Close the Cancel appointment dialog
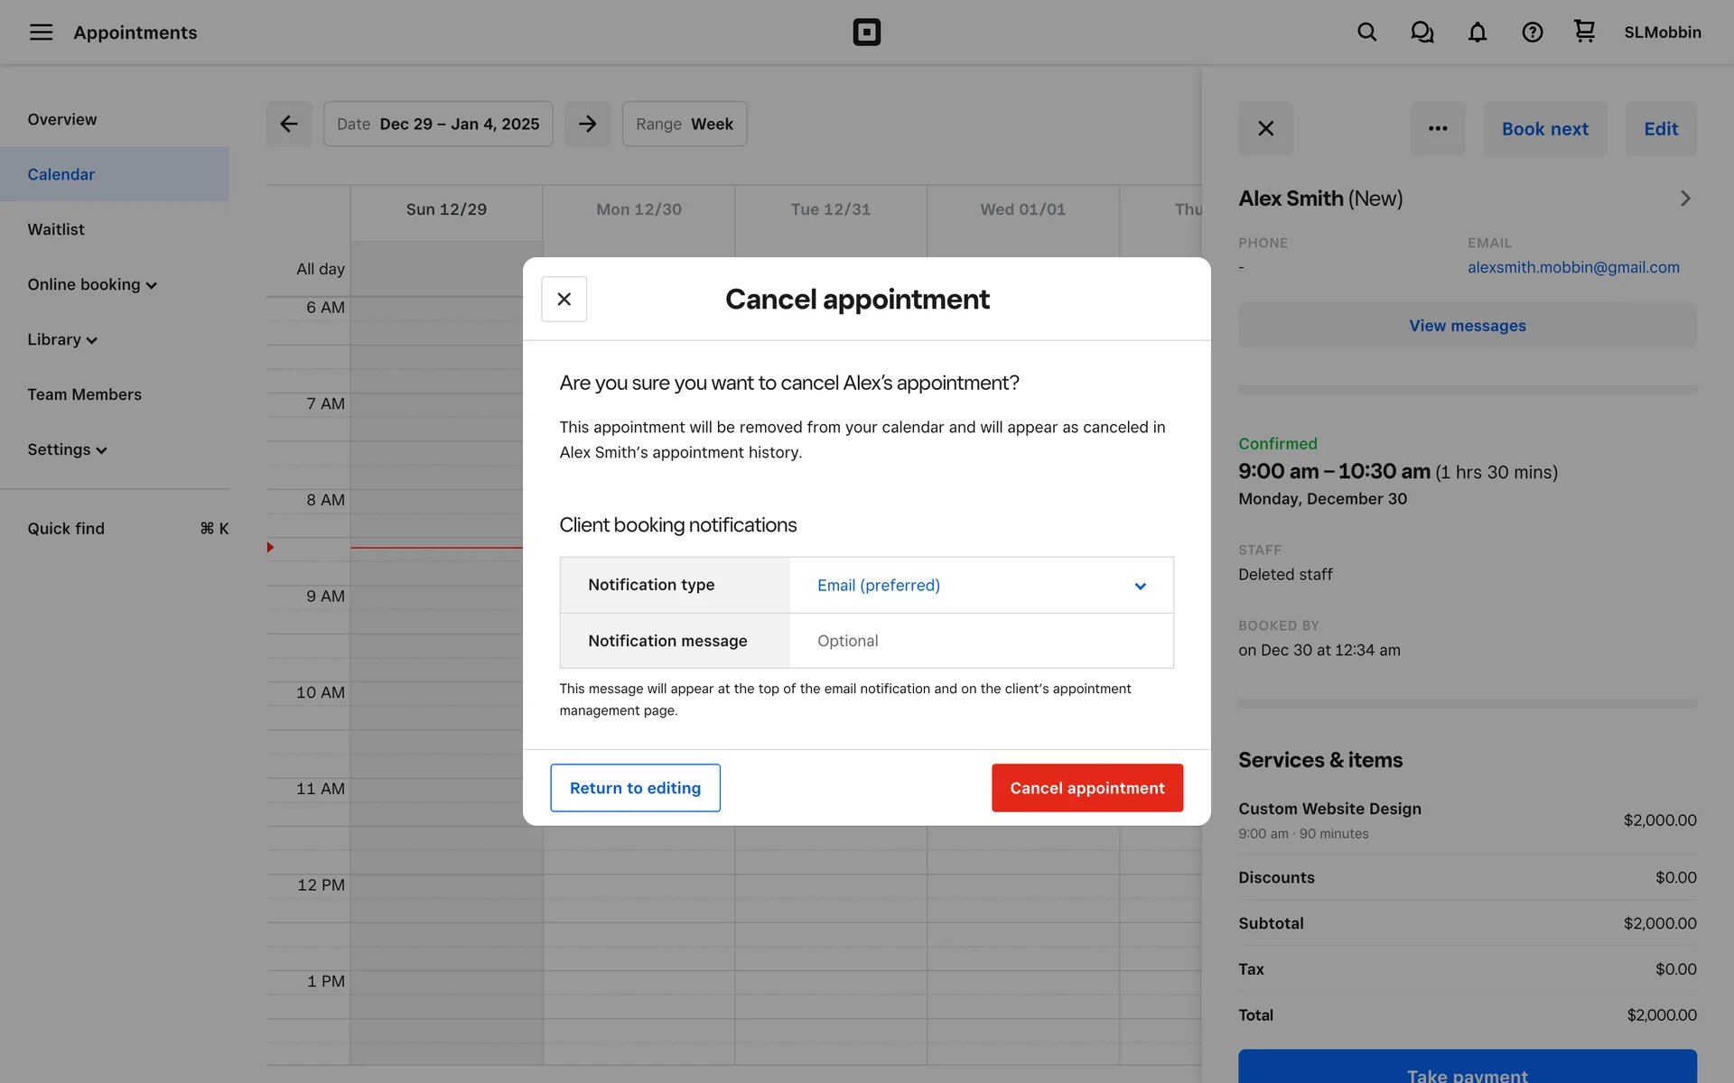 click(x=564, y=299)
